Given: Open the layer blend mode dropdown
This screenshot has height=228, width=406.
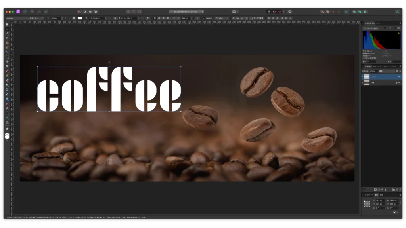Looking at the screenshot, I should 386,71.
